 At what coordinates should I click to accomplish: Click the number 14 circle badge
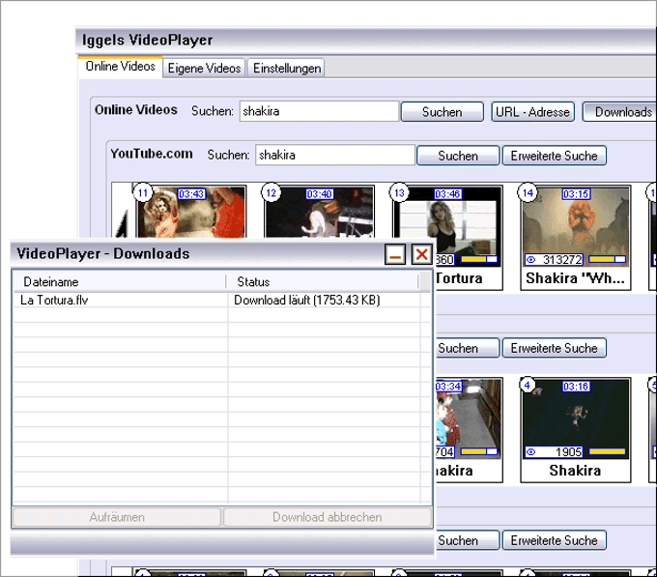click(x=528, y=192)
